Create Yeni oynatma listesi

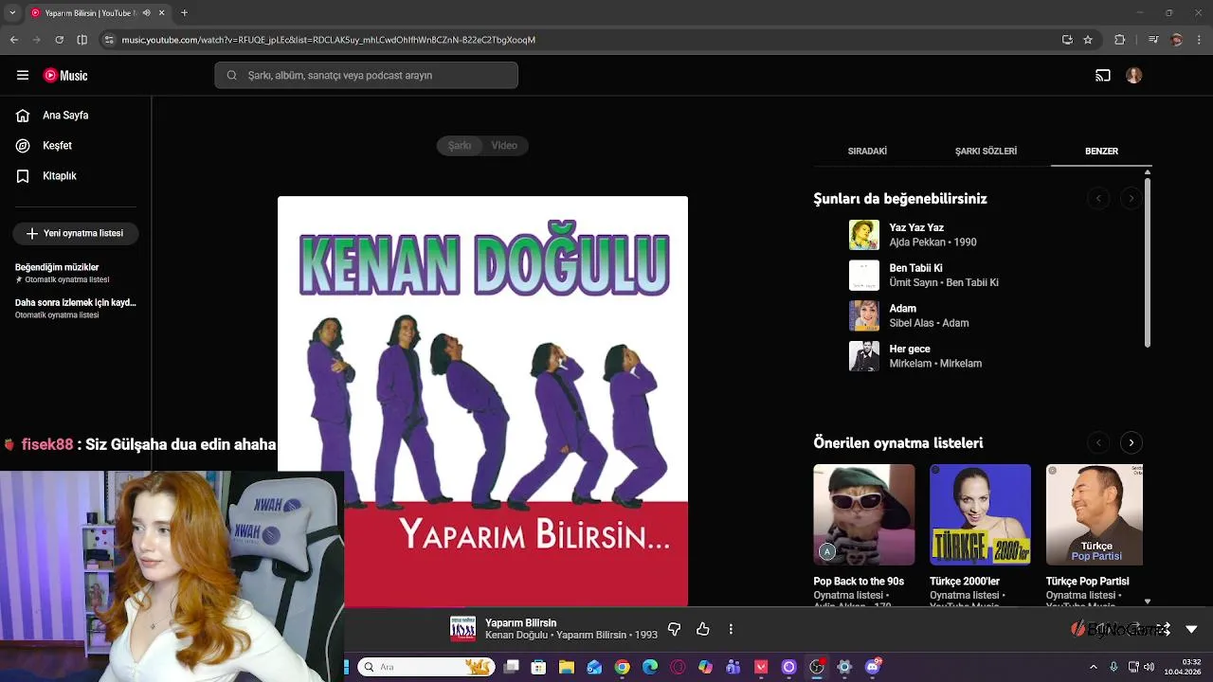[76, 233]
